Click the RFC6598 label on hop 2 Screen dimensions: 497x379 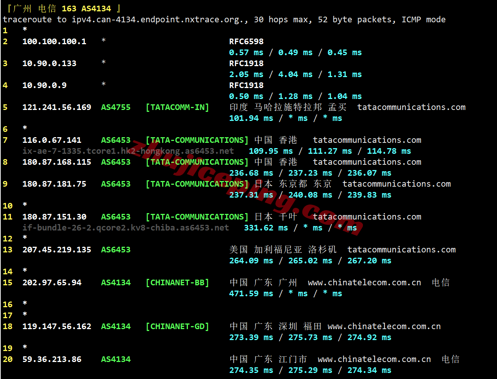click(x=246, y=42)
